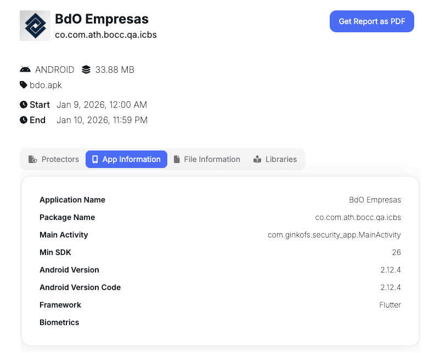Click the Min SDK value 26
The height and width of the screenshot is (353, 440).
tap(396, 252)
